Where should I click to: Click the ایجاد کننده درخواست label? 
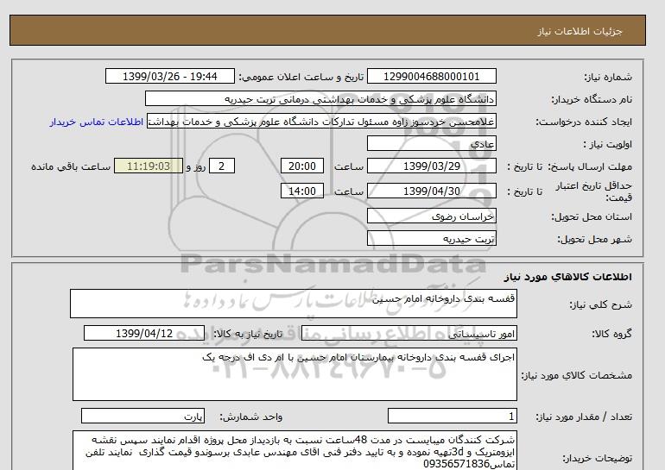pos(584,122)
